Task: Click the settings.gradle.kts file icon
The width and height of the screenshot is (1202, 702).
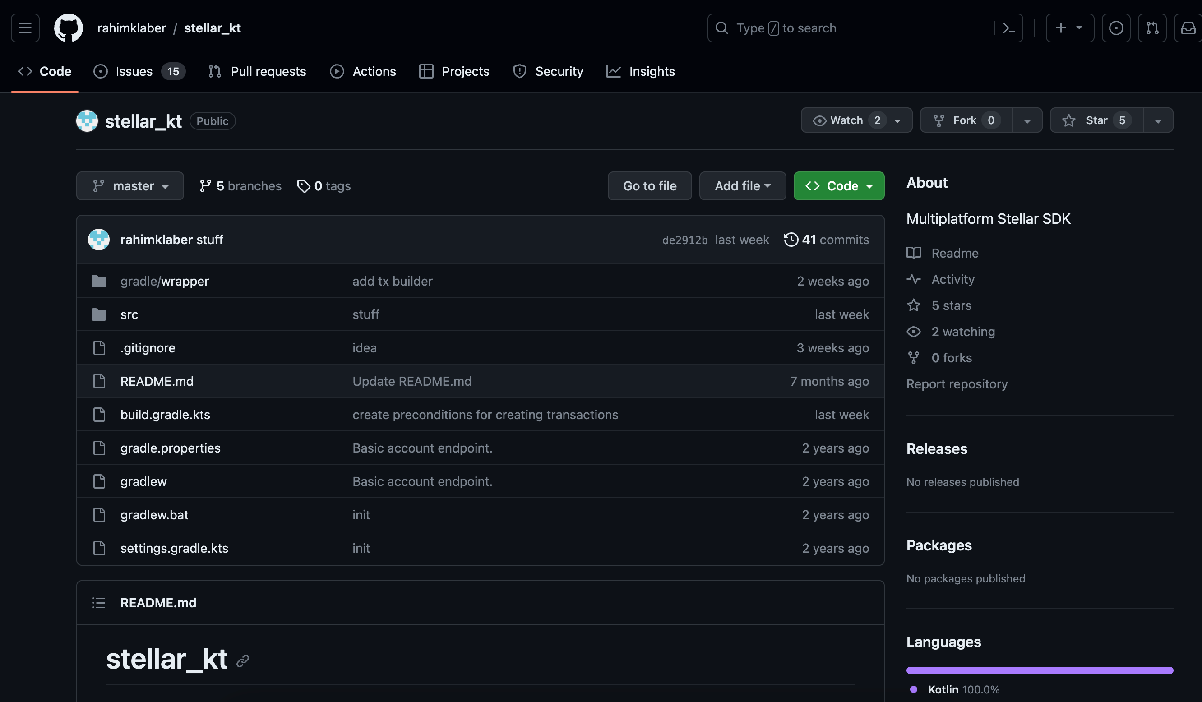Action: [99, 549]
